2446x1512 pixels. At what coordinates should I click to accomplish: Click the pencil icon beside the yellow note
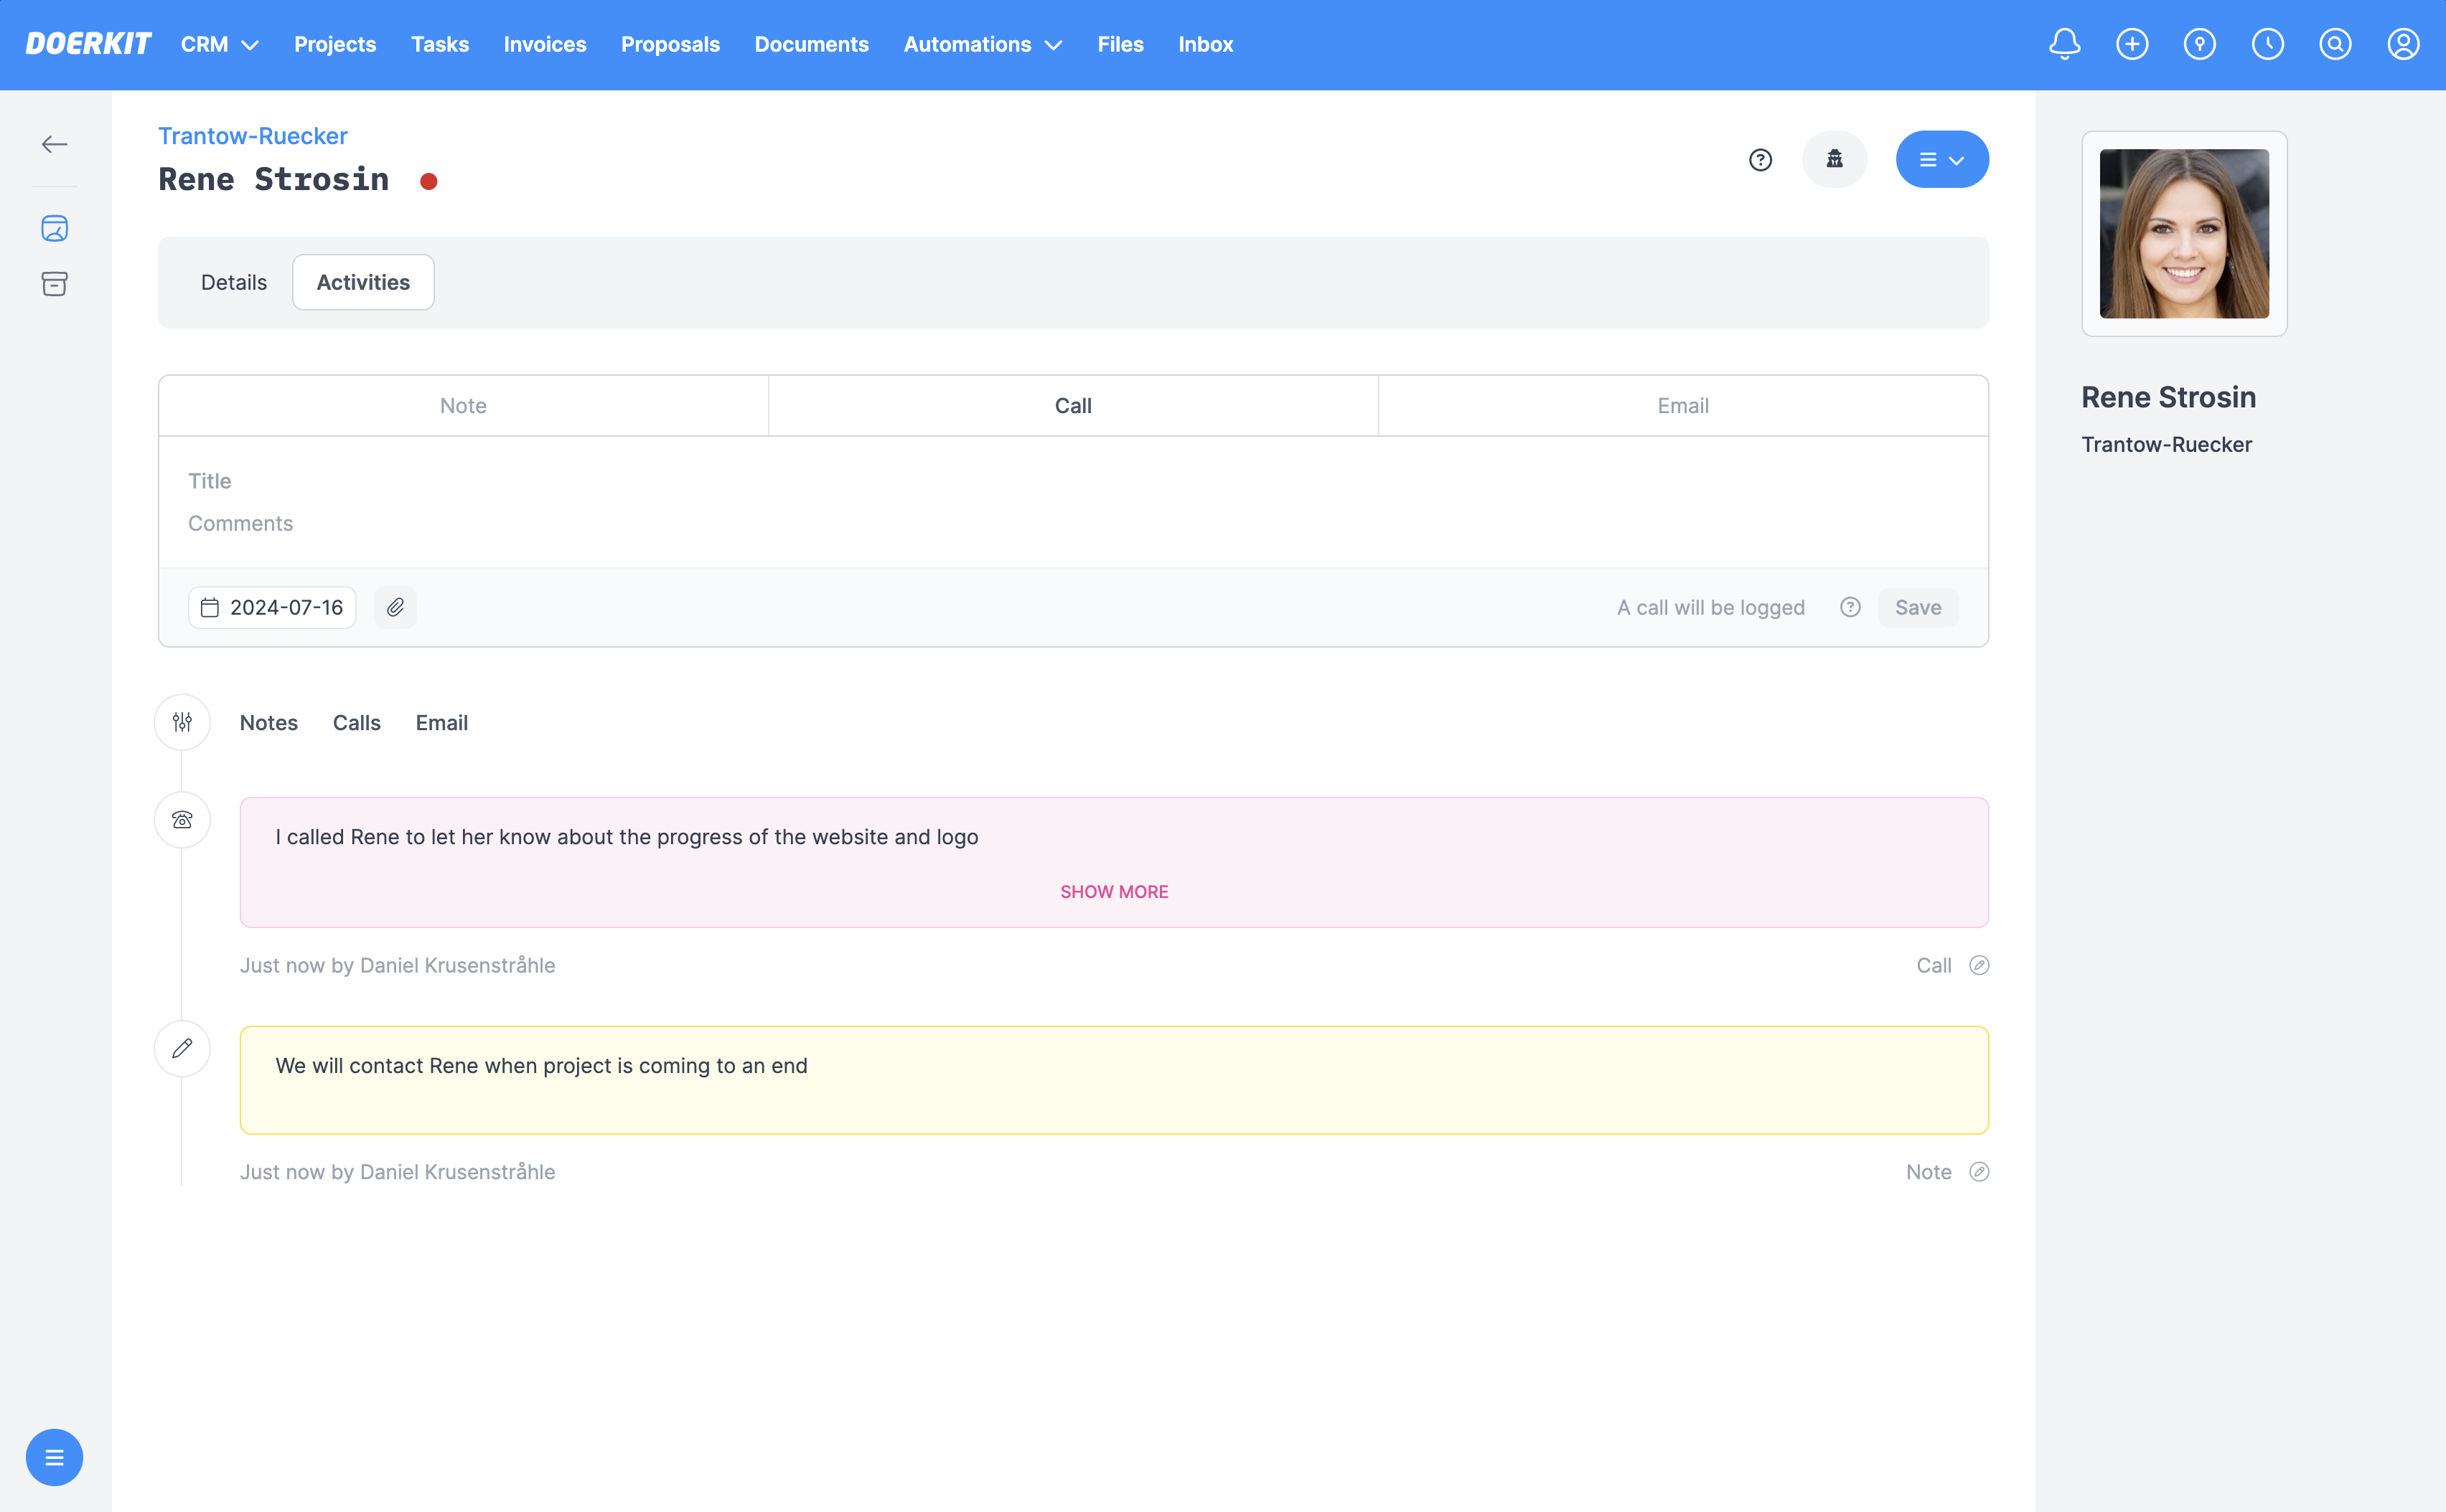[x=182, y=1048]
